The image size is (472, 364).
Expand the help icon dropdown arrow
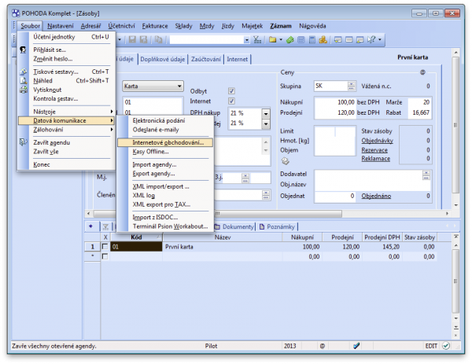(x=380, y=39)
